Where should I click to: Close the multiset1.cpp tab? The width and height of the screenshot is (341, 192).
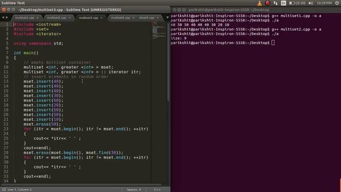pyautogui.click(x=37, y=18)
